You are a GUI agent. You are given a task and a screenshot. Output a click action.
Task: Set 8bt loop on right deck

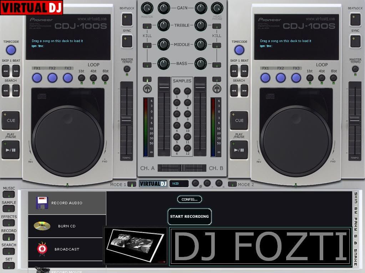click(334, 78)
